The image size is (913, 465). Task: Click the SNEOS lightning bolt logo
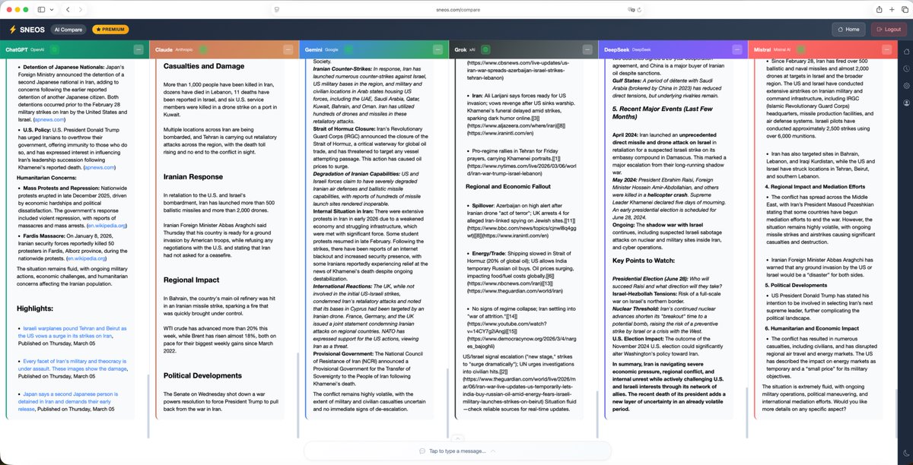(x=12, y=30)
